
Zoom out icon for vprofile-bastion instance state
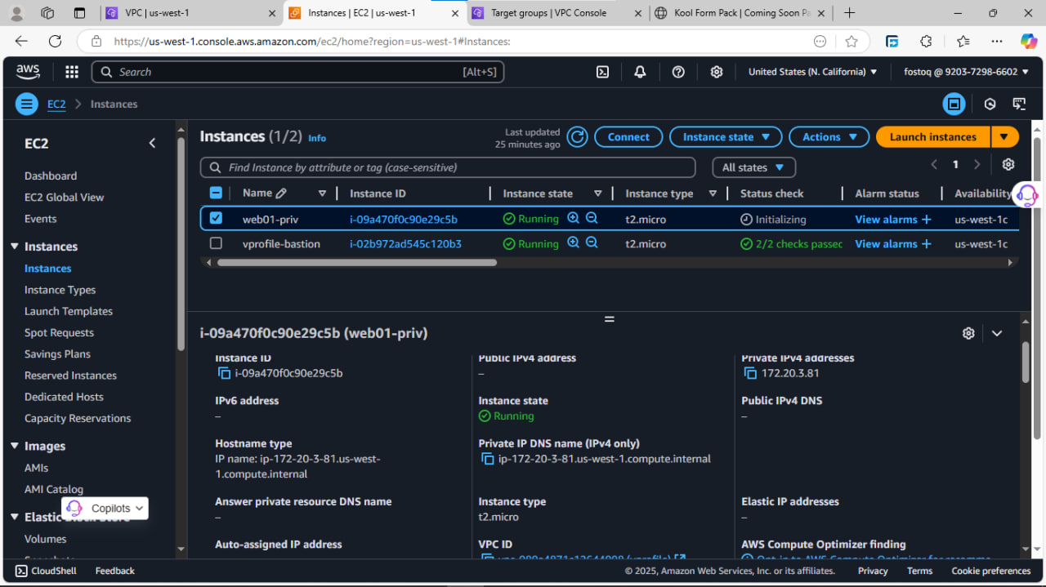pos(592,243)
